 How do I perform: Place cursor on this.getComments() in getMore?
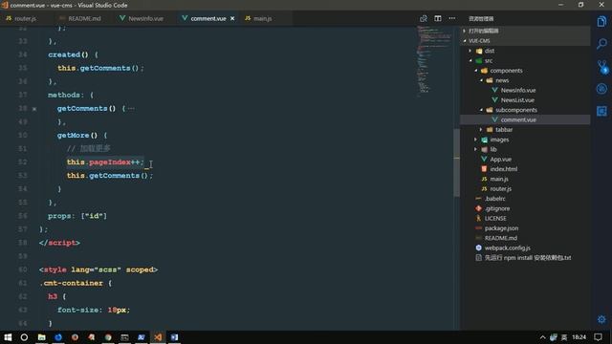pos(110,176)
